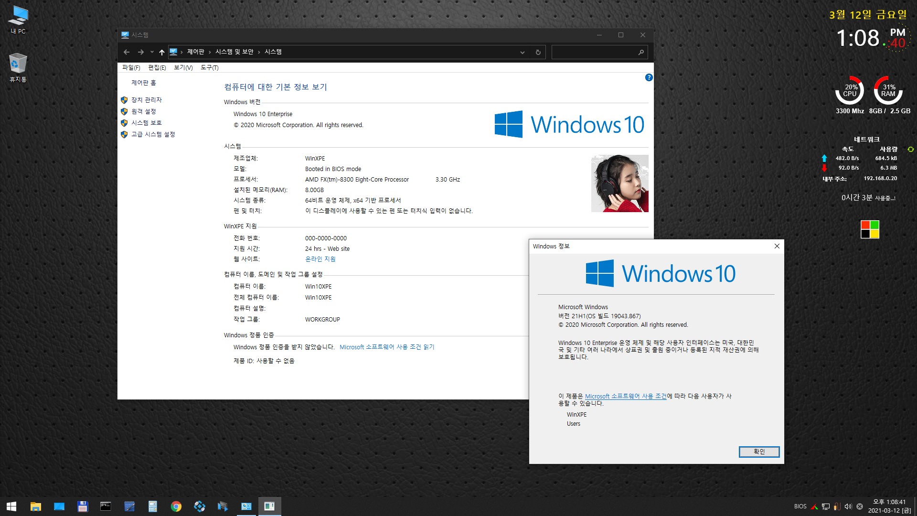Viewport: 917px width, 516px height.
Task: Click the BIOS label in system tray
Action: [x=800, y=506]
